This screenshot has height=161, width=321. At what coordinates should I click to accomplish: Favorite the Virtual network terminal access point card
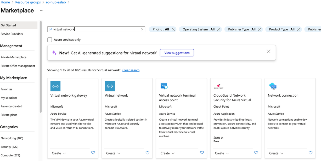tap(202, 153)
